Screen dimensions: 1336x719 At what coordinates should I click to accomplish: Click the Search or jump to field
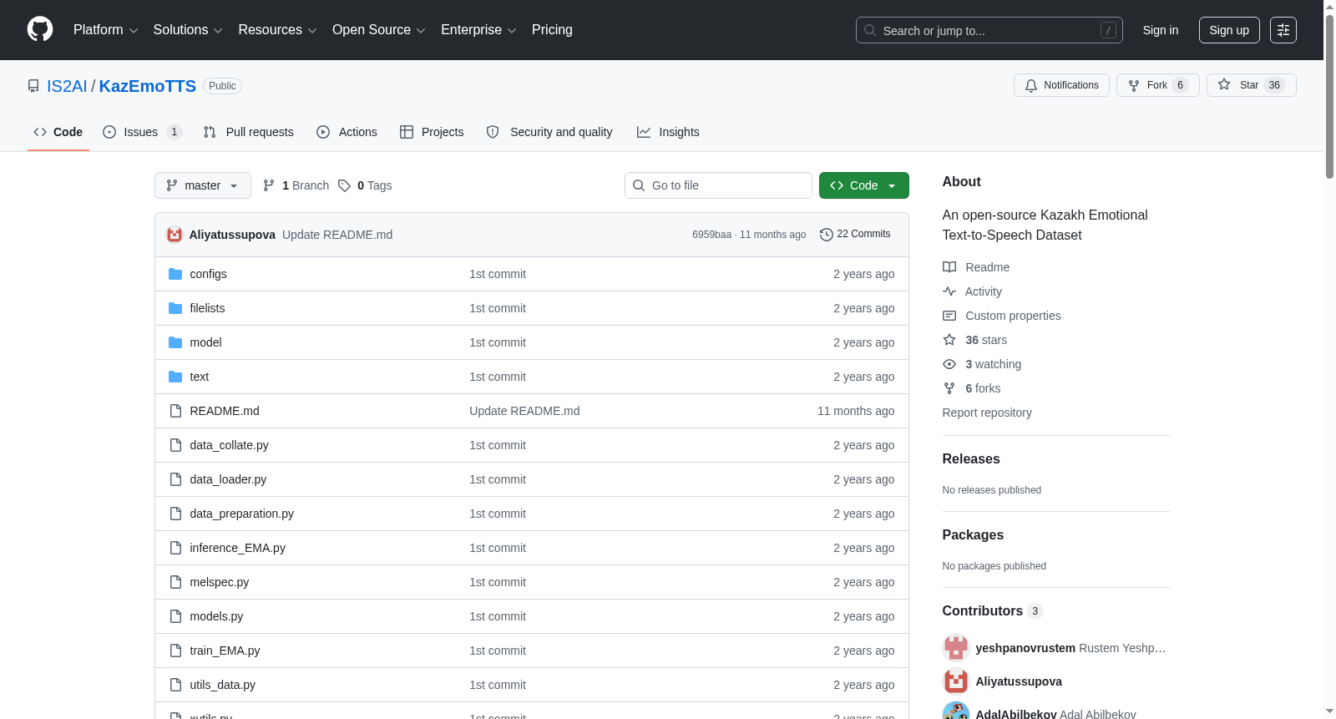pos(989,30)
